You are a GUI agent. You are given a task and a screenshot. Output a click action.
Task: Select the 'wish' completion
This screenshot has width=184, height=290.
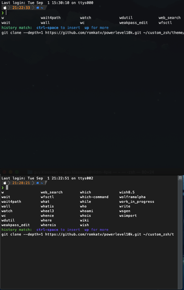(x=85, y=225)
